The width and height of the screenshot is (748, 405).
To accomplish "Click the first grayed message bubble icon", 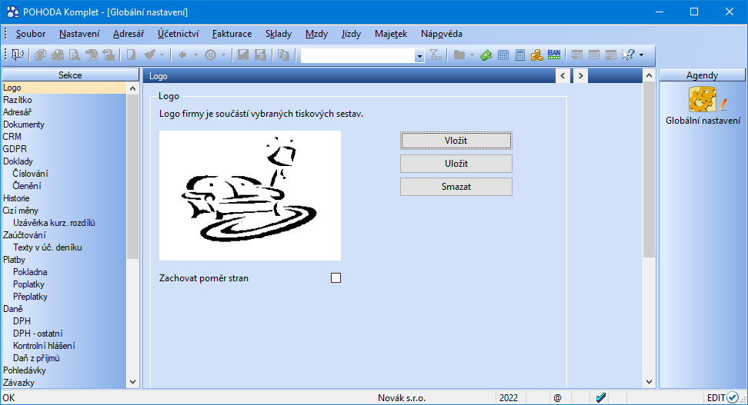I will tap(576, 55).
